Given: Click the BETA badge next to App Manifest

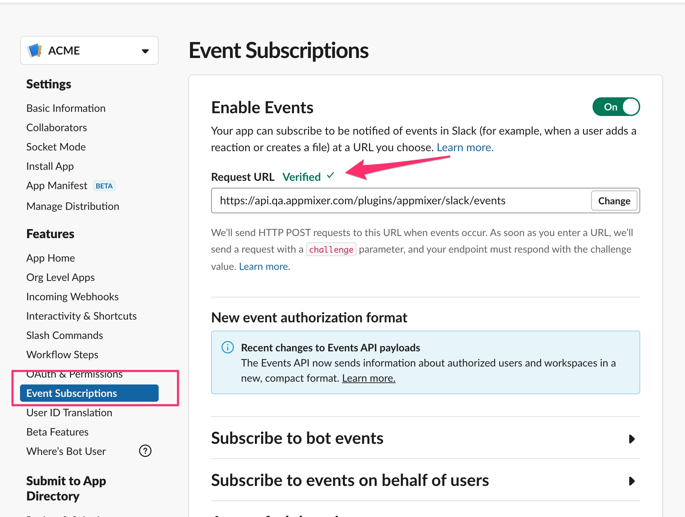Looking at the screenshot, I should [x=104, y=186].
